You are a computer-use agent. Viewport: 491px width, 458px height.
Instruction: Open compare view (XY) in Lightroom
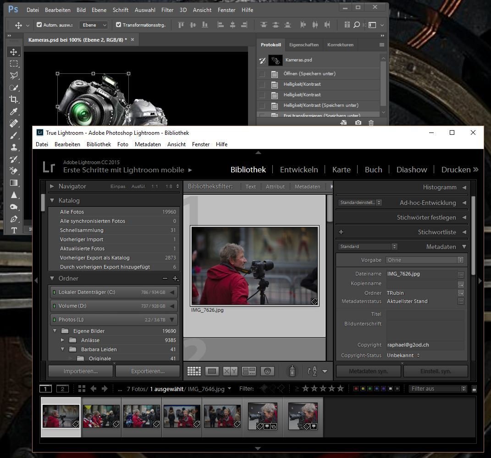coord(230,371)
